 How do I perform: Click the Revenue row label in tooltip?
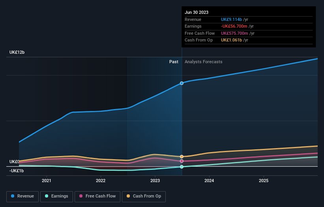[193, 19]
